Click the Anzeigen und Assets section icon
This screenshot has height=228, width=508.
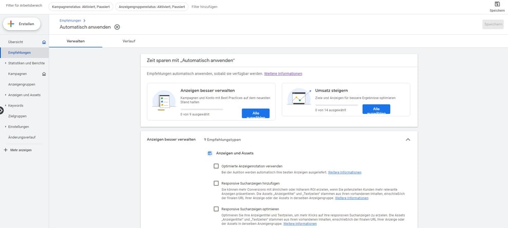tap(210, 153)
